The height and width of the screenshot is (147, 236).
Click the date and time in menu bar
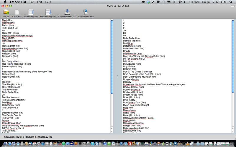214,2
